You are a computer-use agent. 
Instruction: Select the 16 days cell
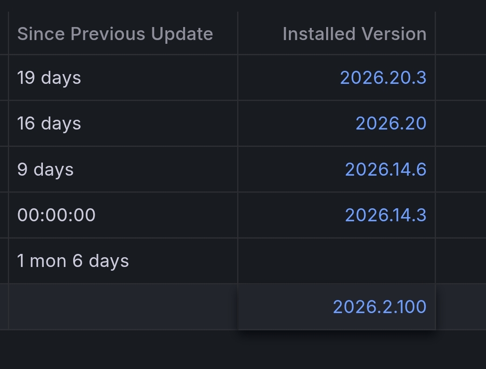[x=123, y=123]
